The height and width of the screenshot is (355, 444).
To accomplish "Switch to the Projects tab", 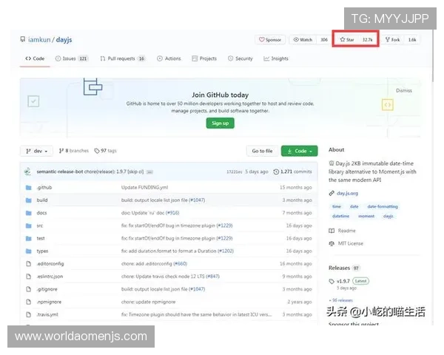I will (204, 58).
